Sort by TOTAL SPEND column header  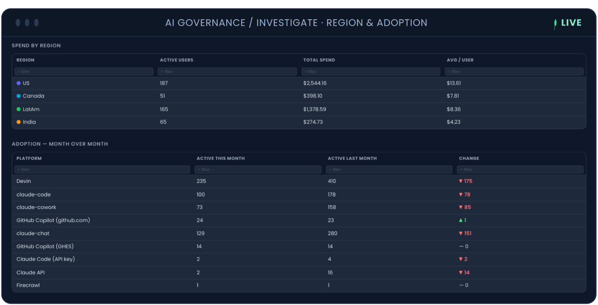tap(319, 60)
